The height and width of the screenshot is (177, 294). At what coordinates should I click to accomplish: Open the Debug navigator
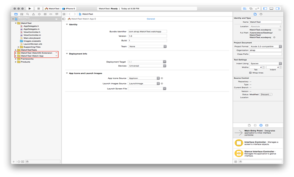(x=45, y=14)
